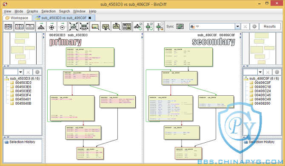The image size is (285, 166).
Task: Click the zoom to selected nodes icon
Action: [84, 27]
